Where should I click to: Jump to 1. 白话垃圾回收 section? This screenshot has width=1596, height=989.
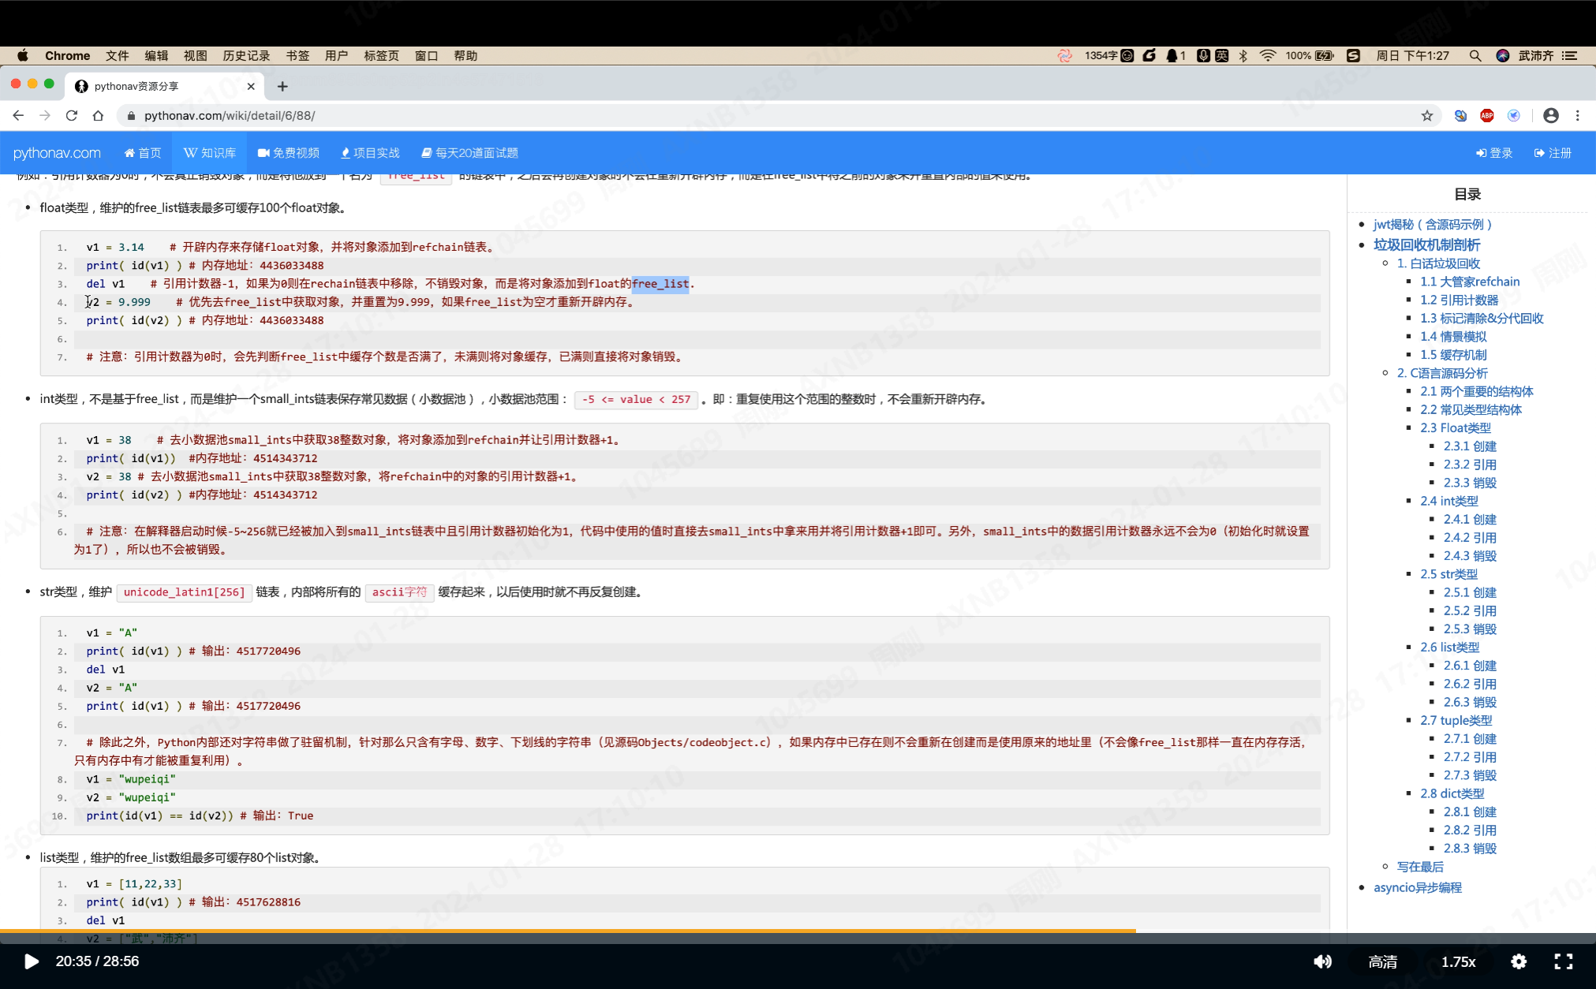coord(1438,263)
